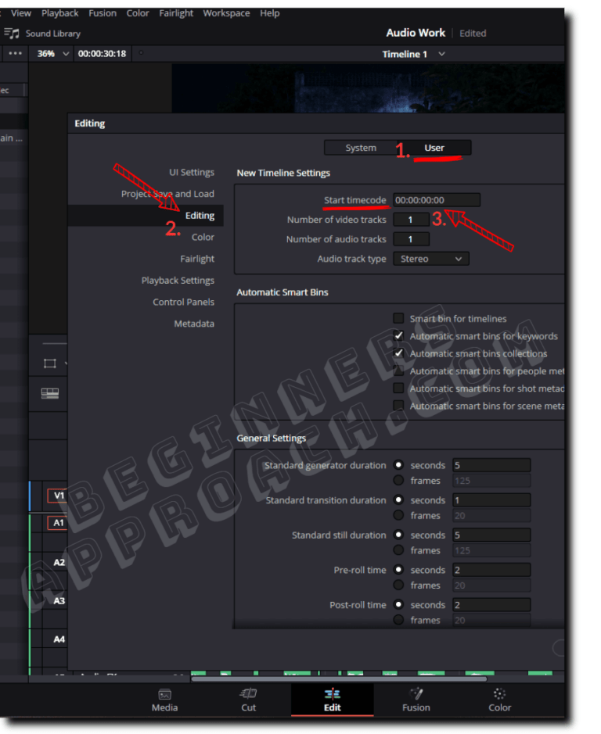The width and height of the screenshot is (601, 734).
Task: Click the timeline view options icon
Action: pyautogui.click(x=50, y=393)
